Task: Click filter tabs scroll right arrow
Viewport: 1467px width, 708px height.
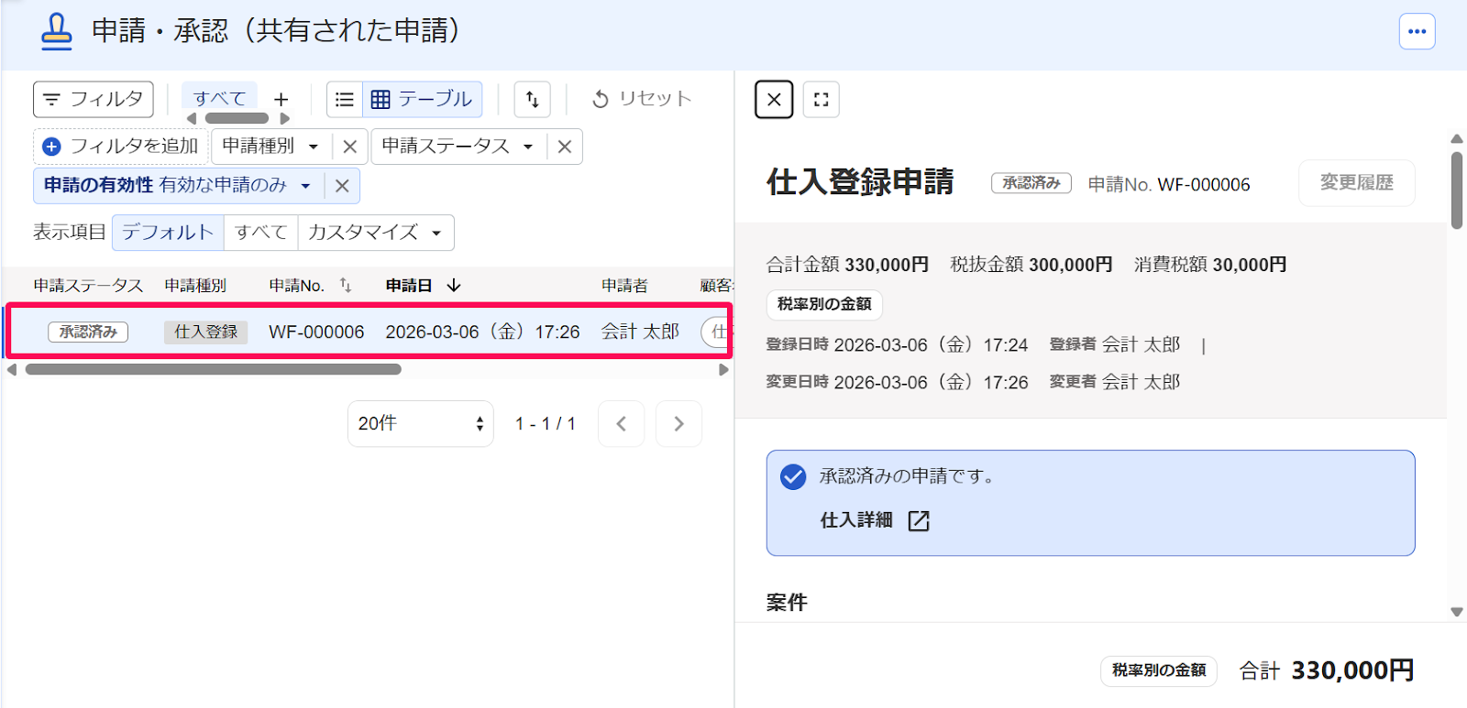Action: tap(285, 118)
